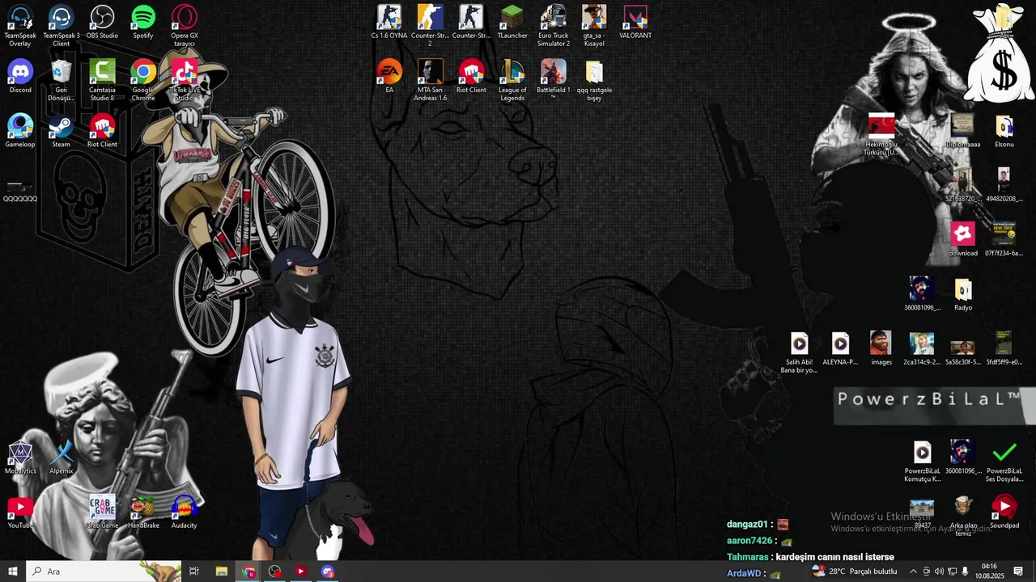Launch TLauncher Minecraft icon

point(512,22)
